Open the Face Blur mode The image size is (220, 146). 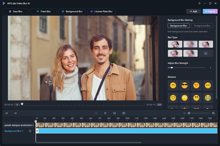pos(15,12)
